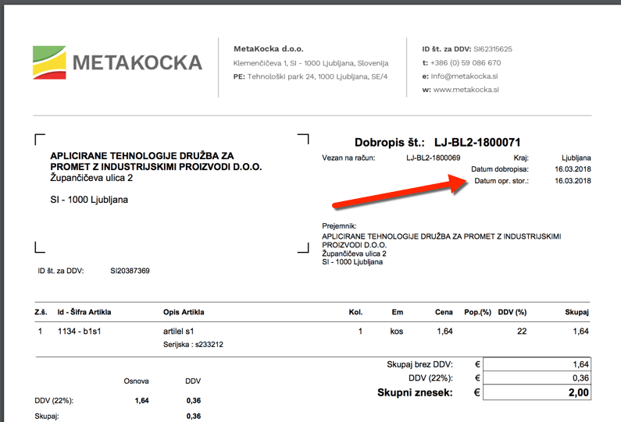Click the Skupni znesek label
This screenshot has width=621, height=422.
(415, 392)
